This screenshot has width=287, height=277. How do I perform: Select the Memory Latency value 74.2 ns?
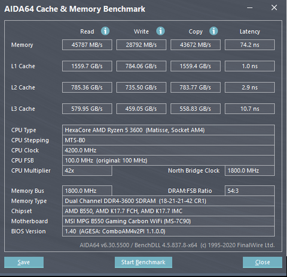(250, 45)
